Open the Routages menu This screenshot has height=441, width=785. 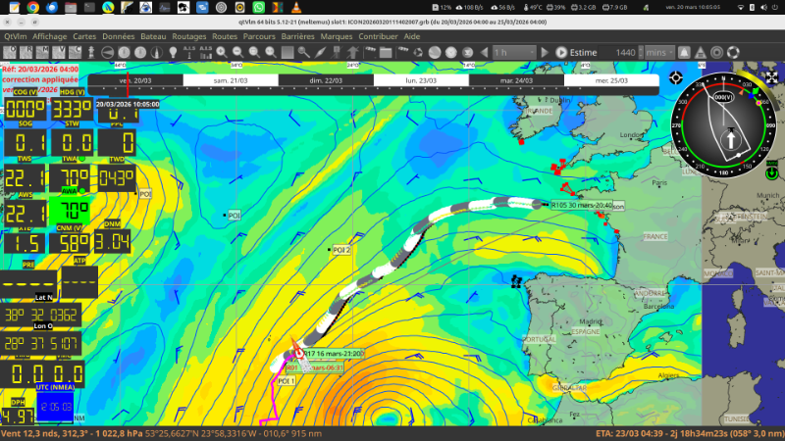coord(188,35)
